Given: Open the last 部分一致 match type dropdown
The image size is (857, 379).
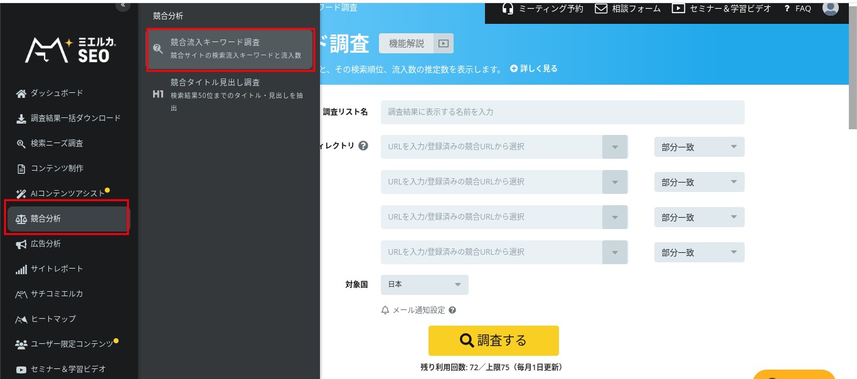Looking at the screenshot, I should coord(699,252).
